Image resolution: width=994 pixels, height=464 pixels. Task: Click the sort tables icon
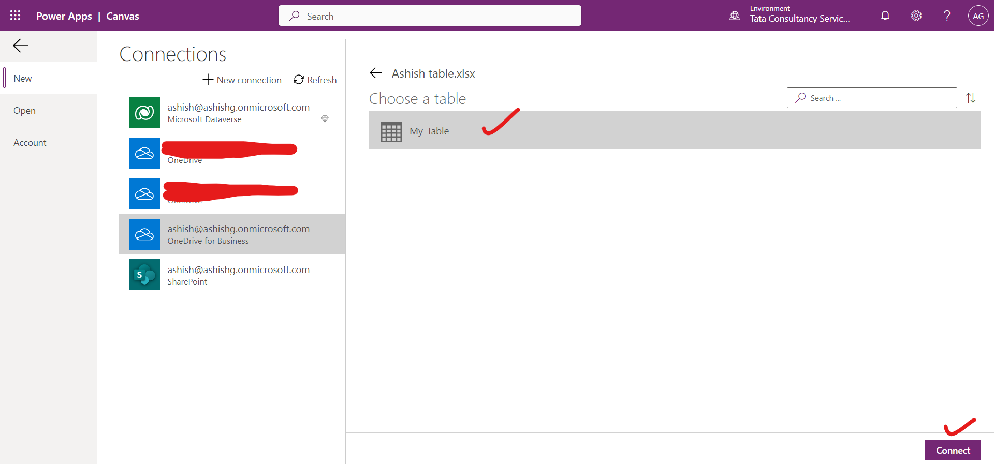(x=971, y=98)
